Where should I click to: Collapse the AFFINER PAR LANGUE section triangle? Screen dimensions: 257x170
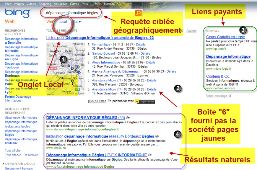tap(3, 164)
